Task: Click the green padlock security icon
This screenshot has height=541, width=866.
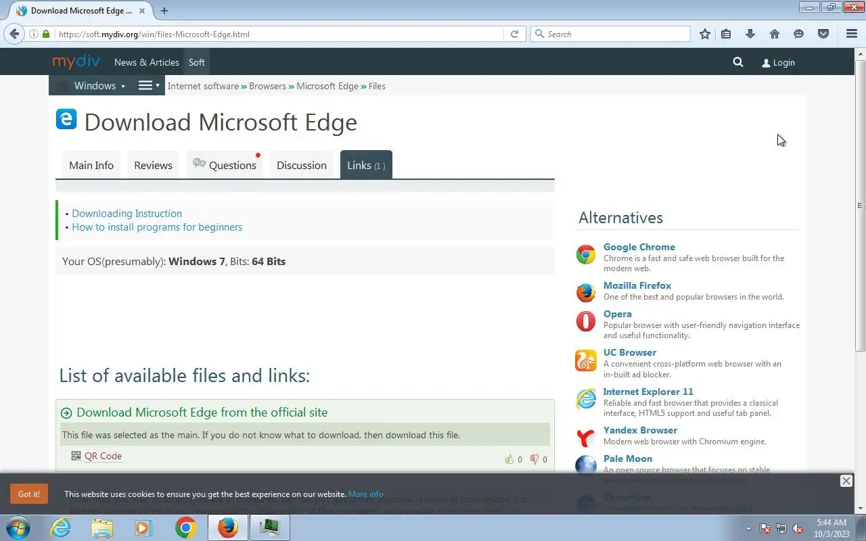Action: pos(46,34)
